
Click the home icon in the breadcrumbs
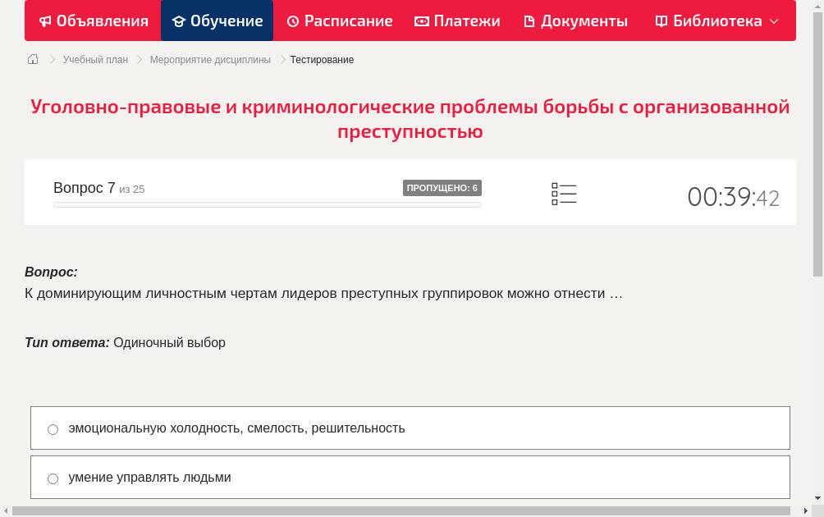[33, 59]
